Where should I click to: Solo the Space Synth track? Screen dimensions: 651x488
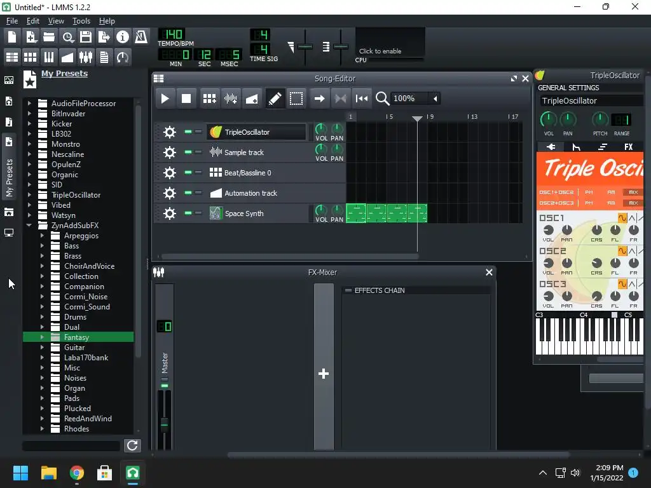(x=198, y=213)
